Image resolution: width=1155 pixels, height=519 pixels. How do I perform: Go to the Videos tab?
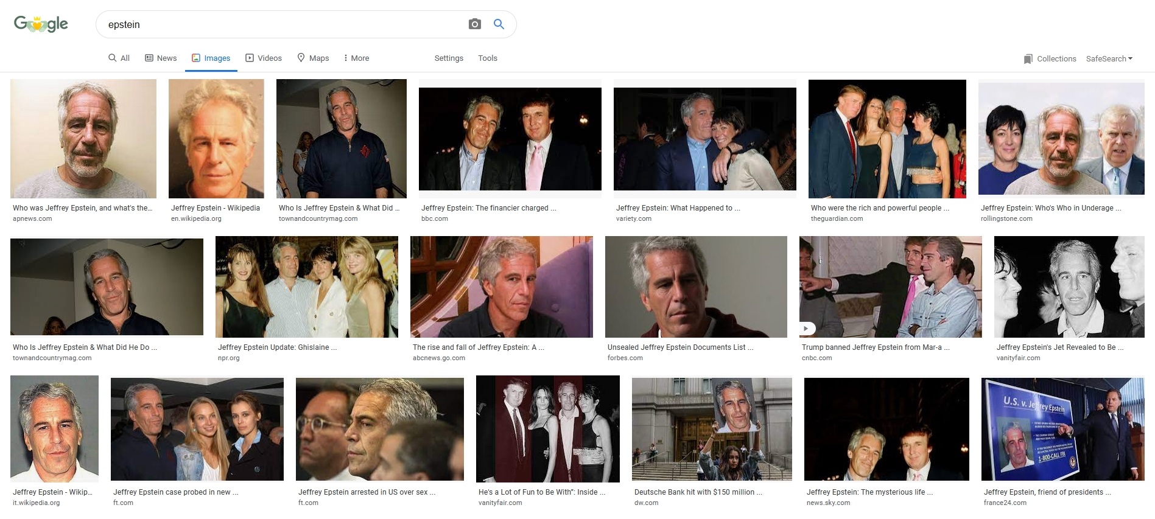click(264, 58)
